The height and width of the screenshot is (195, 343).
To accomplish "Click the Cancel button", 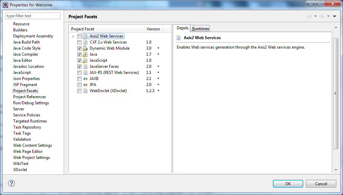I will (x=321, y=184).
